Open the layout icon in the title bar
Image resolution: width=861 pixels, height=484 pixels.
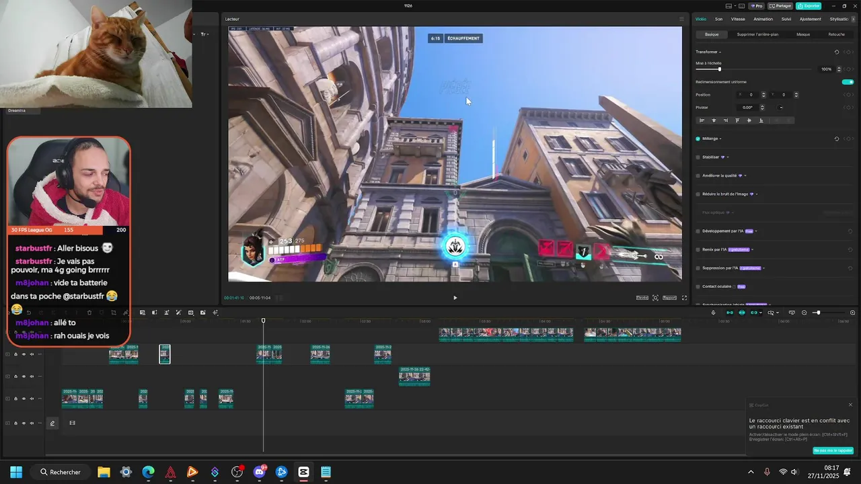click(x=729, y=6)
